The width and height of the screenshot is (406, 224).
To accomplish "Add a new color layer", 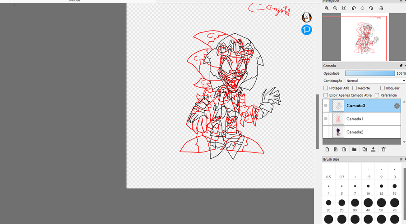I will pyautogui.click(x=328, y=149).
